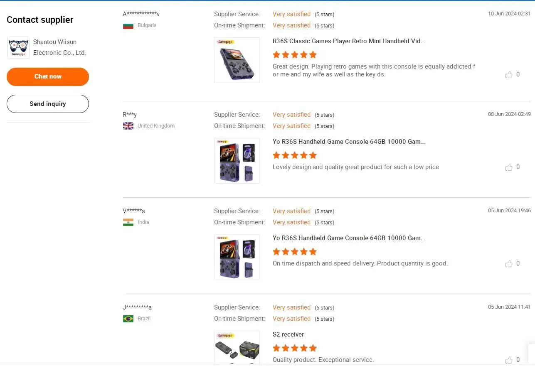Click the United Kingdom flag icon
535x366 pixels.
point(128,126)
